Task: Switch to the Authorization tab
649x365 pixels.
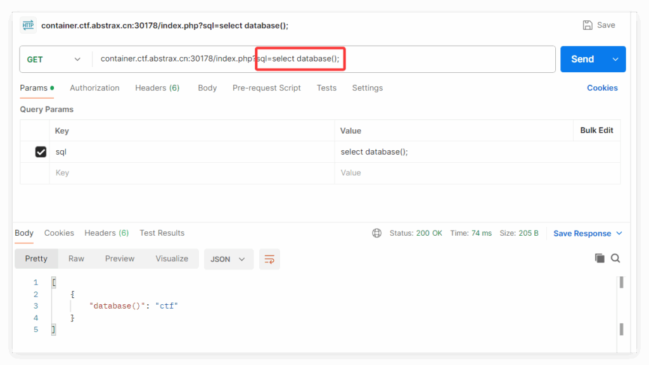Action: click(94, 88)
